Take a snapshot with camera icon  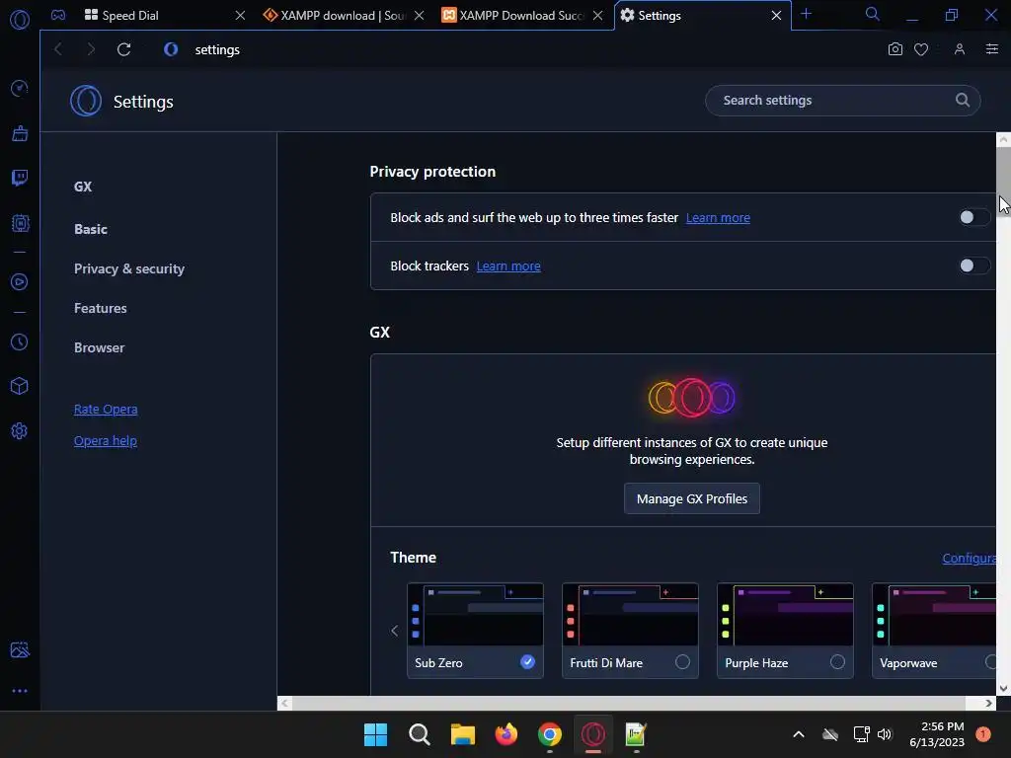pos(894,49)
